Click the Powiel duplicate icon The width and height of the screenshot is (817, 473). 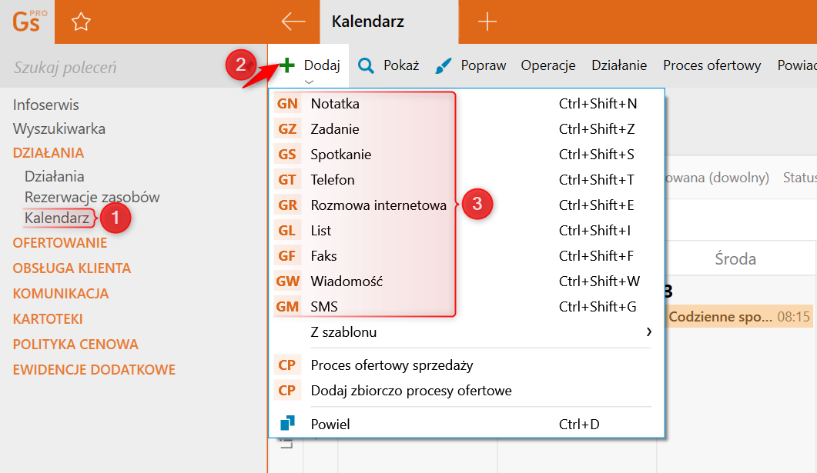pos(288,424)
